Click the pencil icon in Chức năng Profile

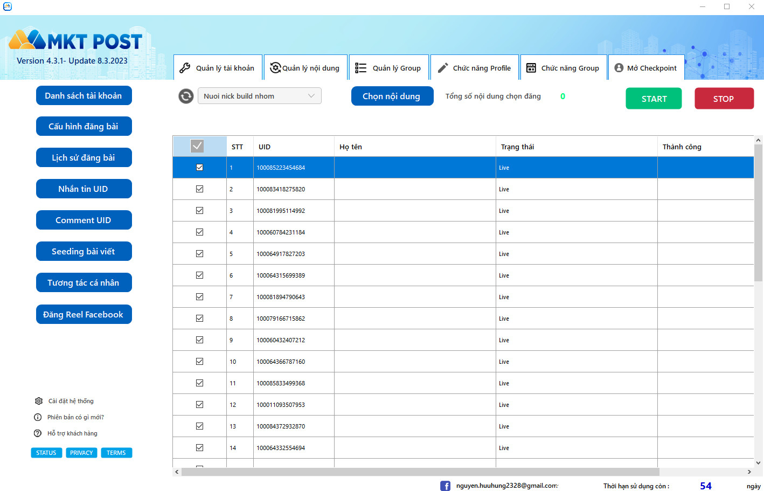[443, 68]
